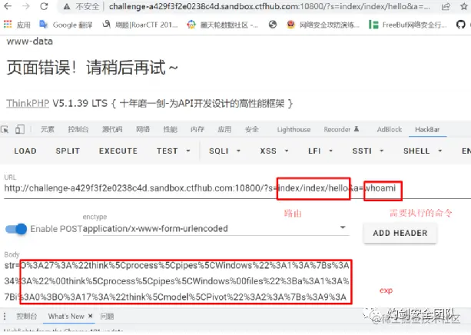Bookmark this page with the star icon
471x335 pixels.
464,6
